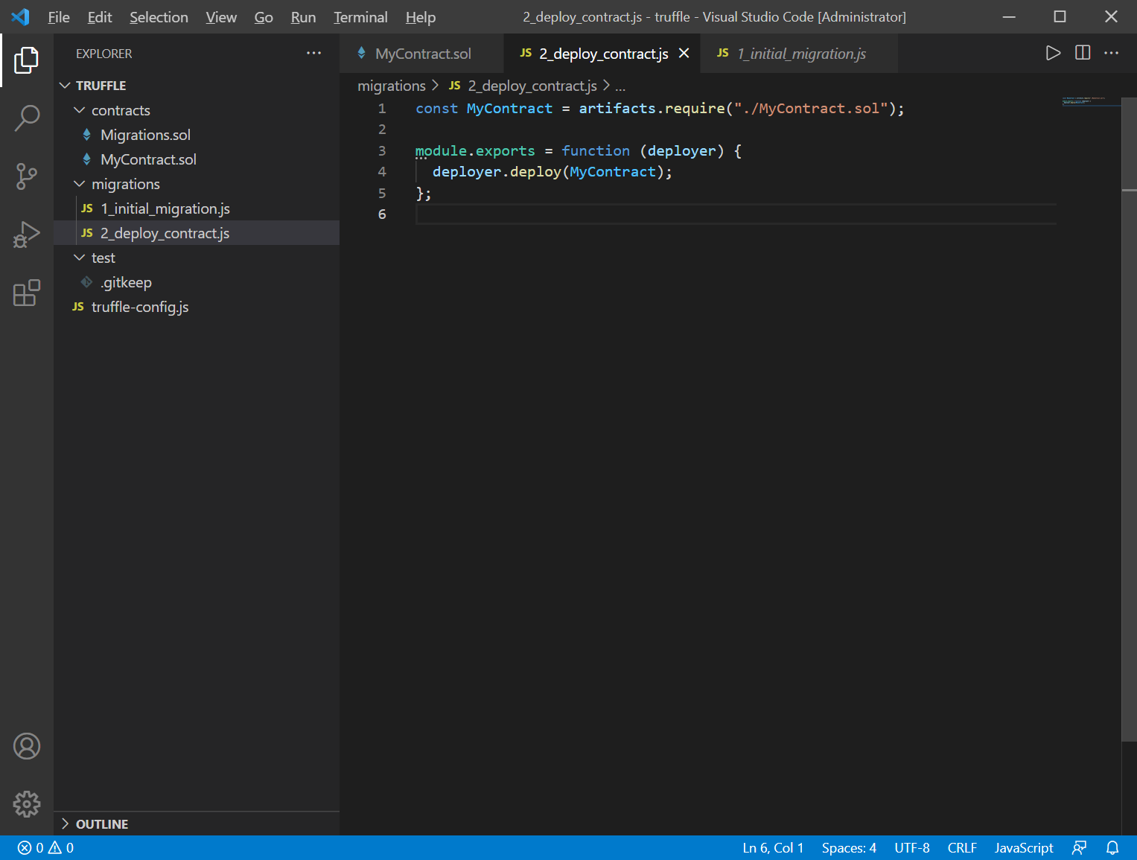Collapse the TRUFFLE root folder
The image size is (1137, 860).
point(65,86)
